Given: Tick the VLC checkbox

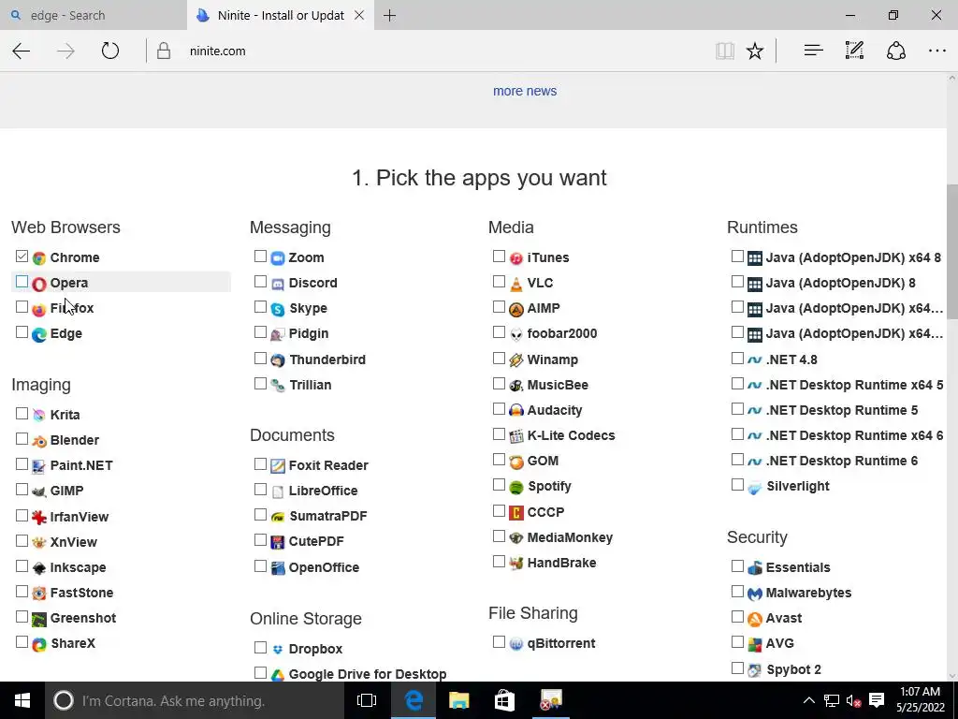Looking at the screenshot, I should click(x=500, y=282).
